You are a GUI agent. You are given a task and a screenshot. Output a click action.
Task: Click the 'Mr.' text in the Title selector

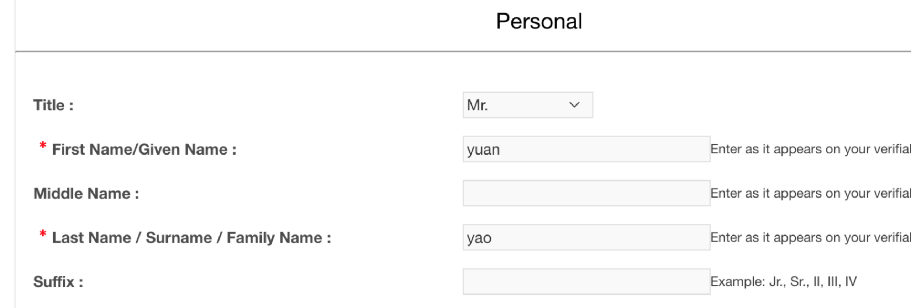coord(477,105)
